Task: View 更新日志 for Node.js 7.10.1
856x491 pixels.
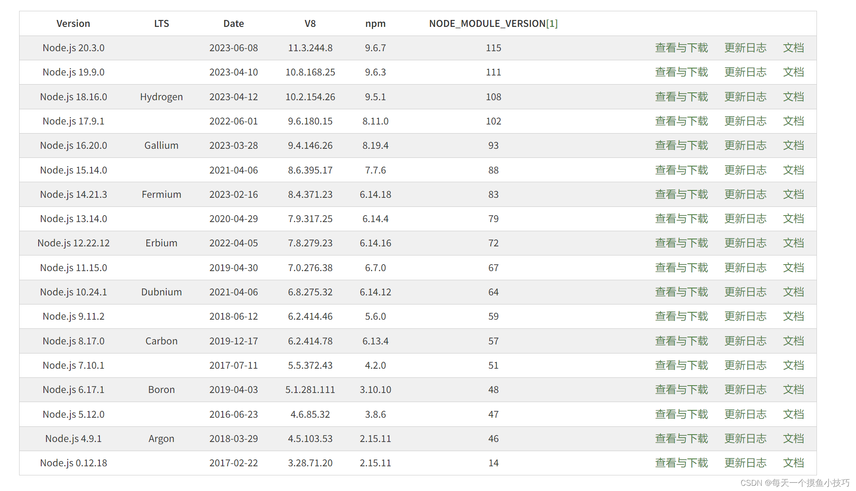Action: click(745, 365)
